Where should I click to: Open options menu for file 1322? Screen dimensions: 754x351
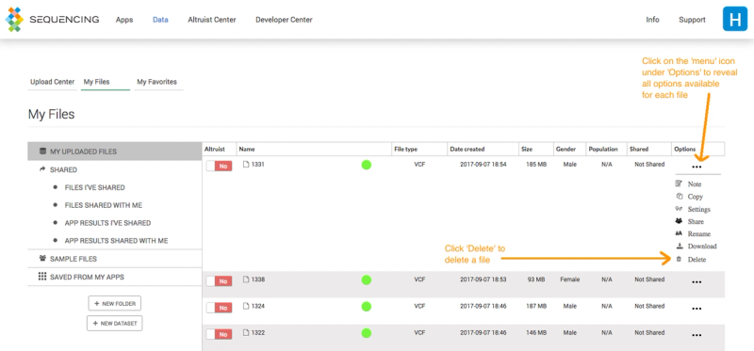[697, 336]
